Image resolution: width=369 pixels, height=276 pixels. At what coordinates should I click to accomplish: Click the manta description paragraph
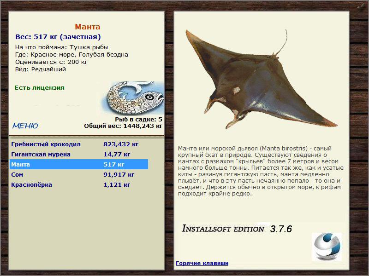point(261,171)
